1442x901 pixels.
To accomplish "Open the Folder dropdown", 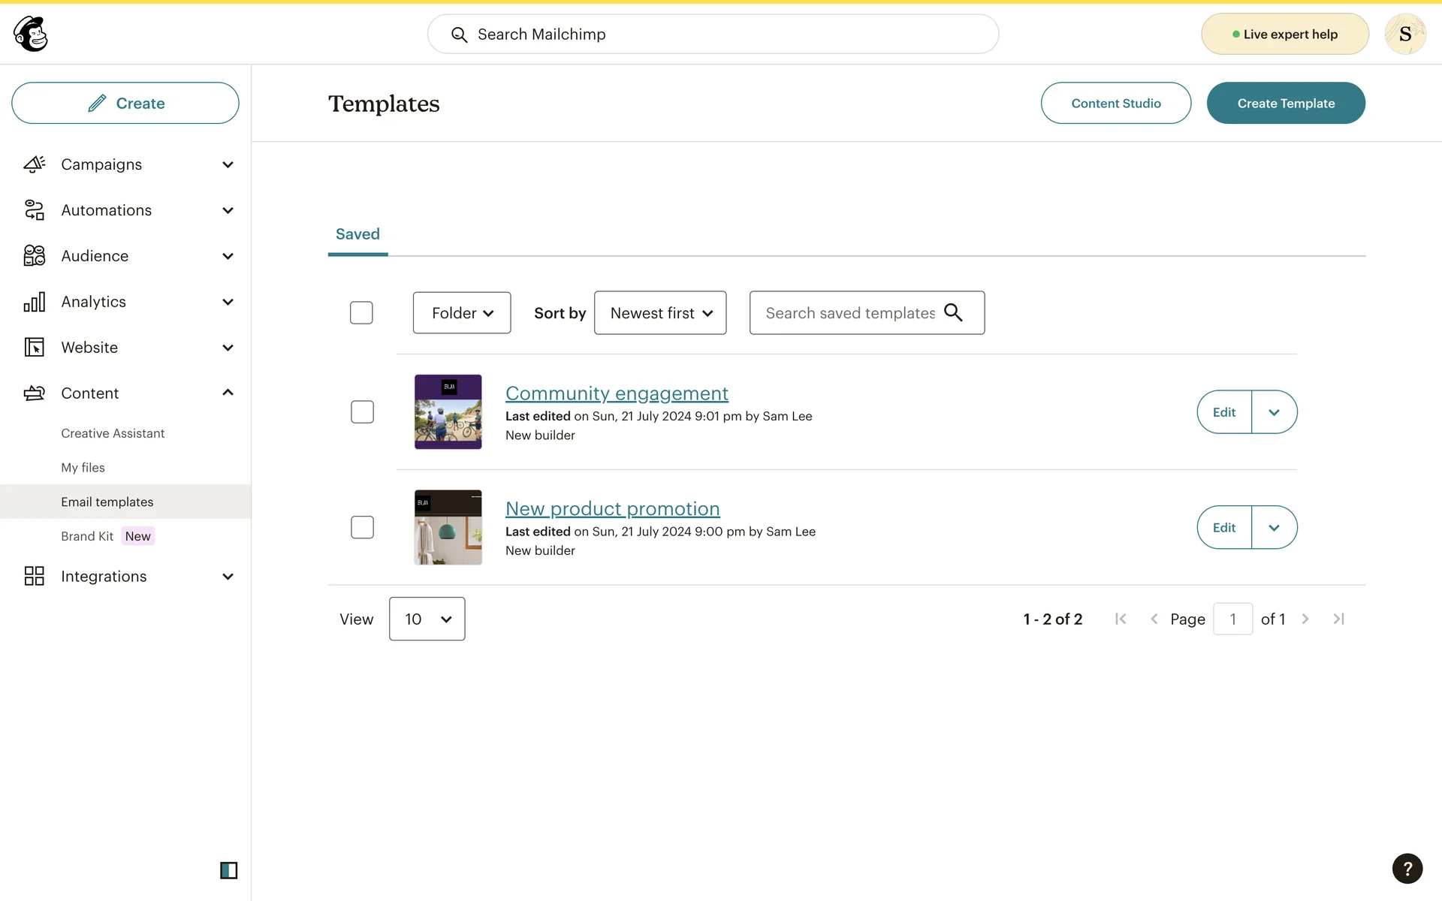I will tap(462, 312).
